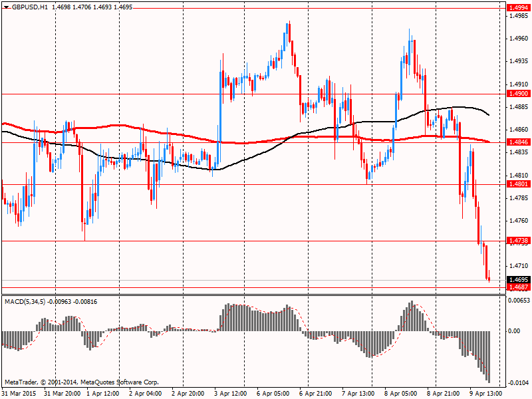This screenshot has height=399, width=532.
Task: Click the 2 Apr 20:00 time label
Action: tap(188, 394)
